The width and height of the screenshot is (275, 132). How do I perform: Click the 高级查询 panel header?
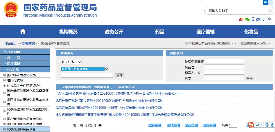click(219, 53)
